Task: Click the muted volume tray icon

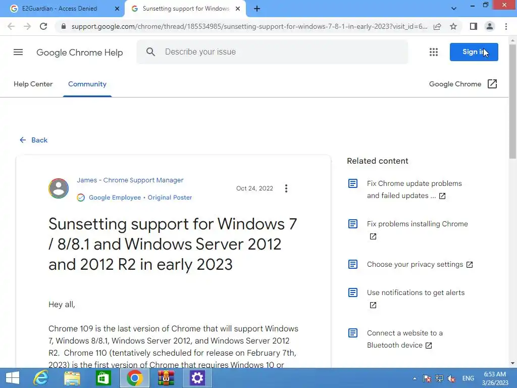Action: point(451,378)
